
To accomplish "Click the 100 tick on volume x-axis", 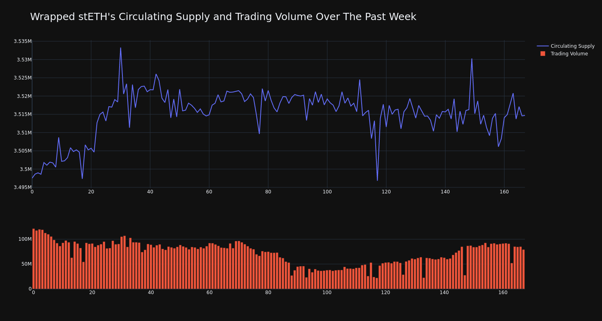I will coord(327,293).
